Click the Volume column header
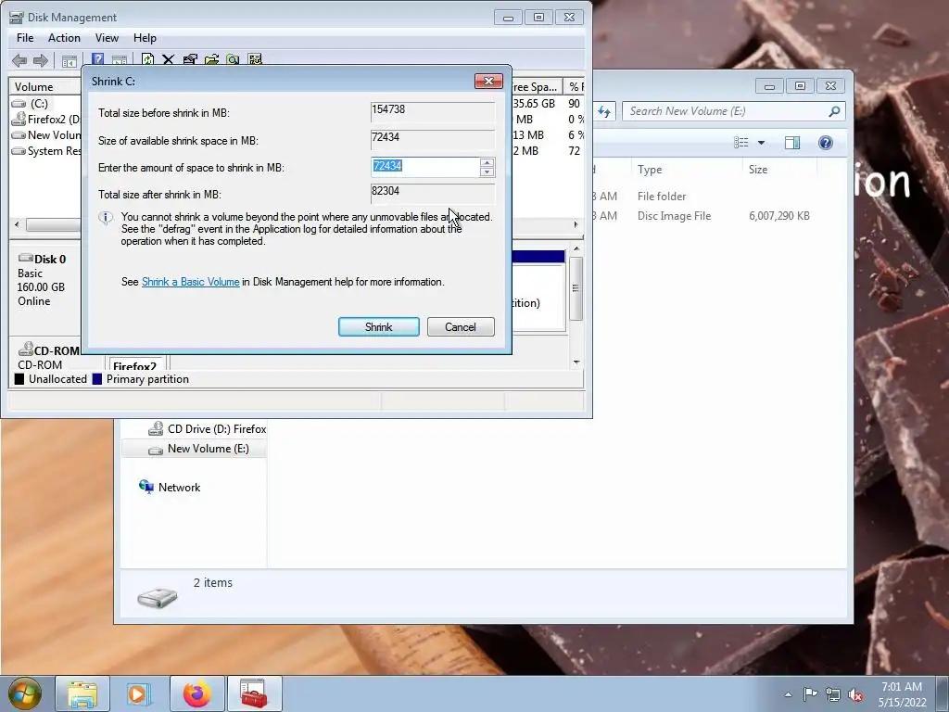Image resolution: width=949 pixels, height=712 pixels. point(45,86)
